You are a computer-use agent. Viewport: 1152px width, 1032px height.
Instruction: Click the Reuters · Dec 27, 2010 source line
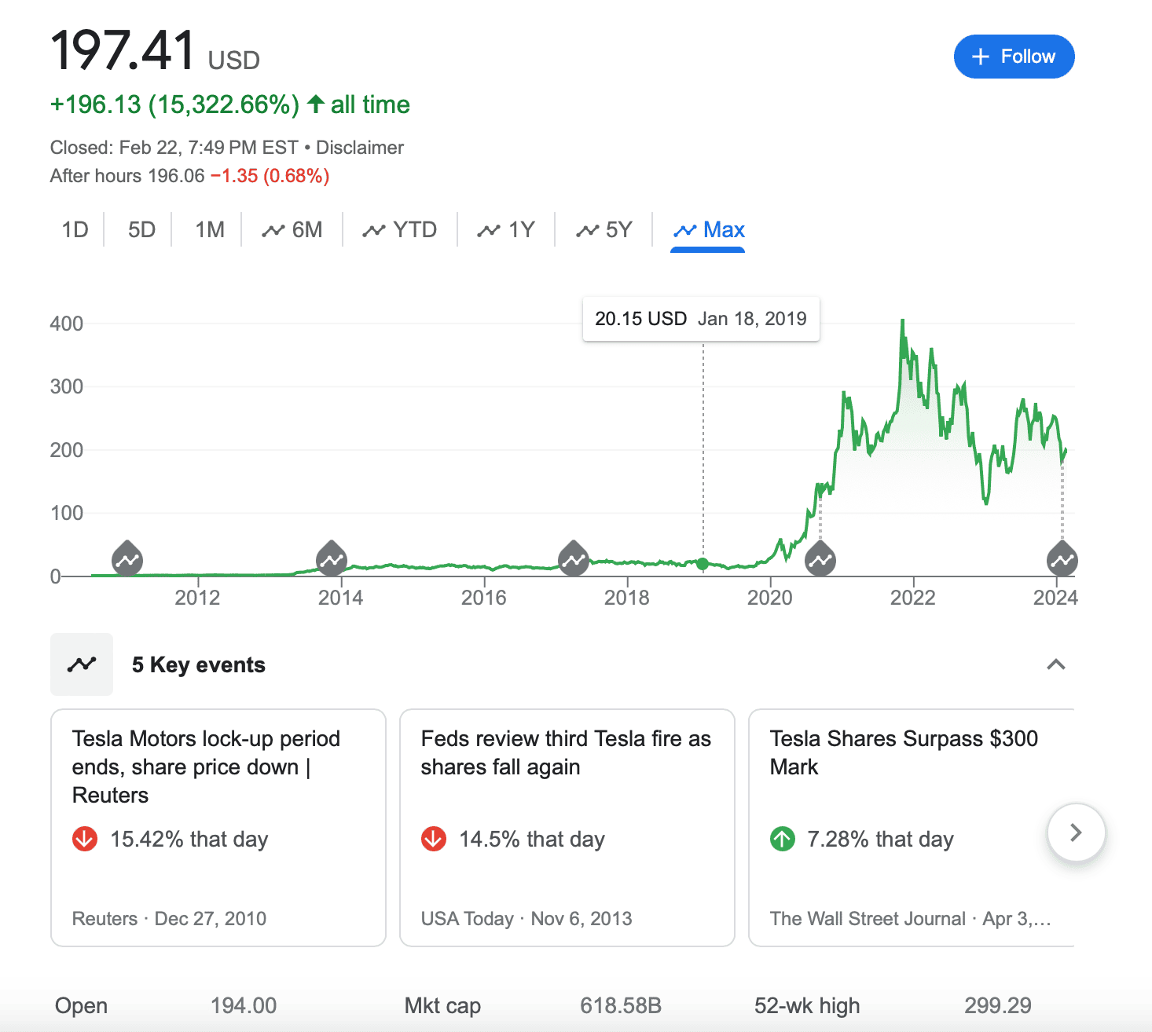169,919
